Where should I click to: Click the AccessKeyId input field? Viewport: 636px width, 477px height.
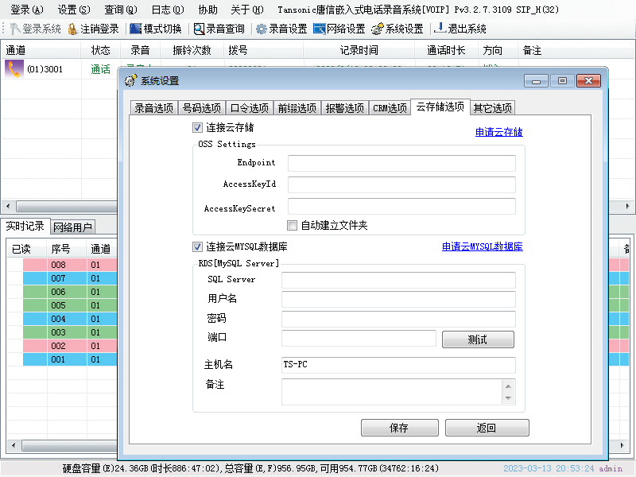[401, 185]
